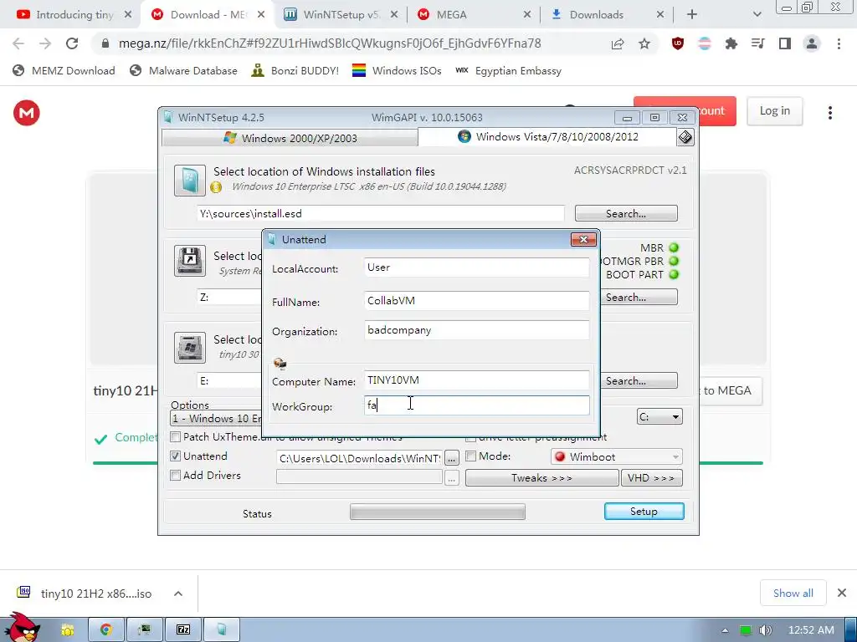This screenshot has height=642, width=857.
Task: Click the MEGA logo on page
Action: click(26, 113)
